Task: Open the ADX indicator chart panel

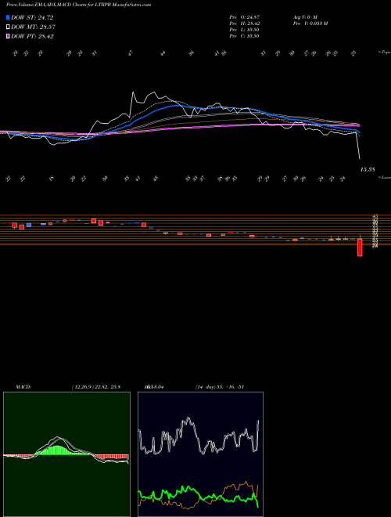Action: (200, 454)
